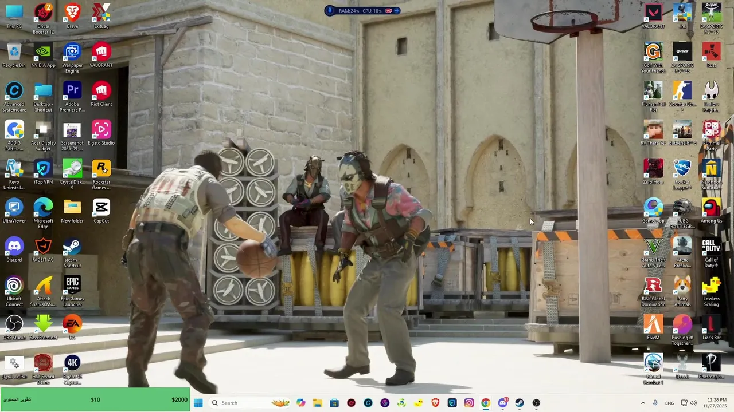Open Microsoft Store from the taskbar
Screen dimensions: 734x412
point(334,403)
